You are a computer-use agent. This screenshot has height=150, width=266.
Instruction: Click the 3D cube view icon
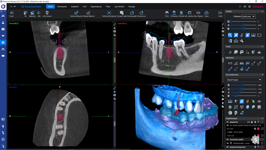pos(242,107)
